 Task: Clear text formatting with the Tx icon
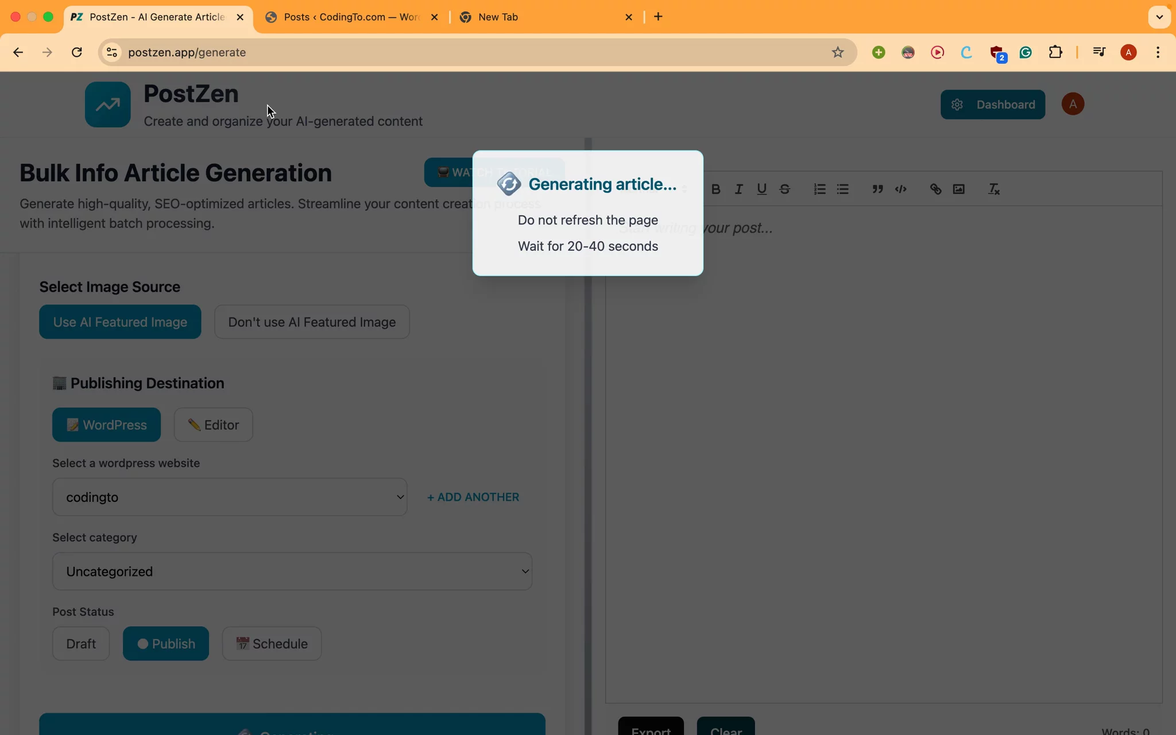tap(993, 189)
